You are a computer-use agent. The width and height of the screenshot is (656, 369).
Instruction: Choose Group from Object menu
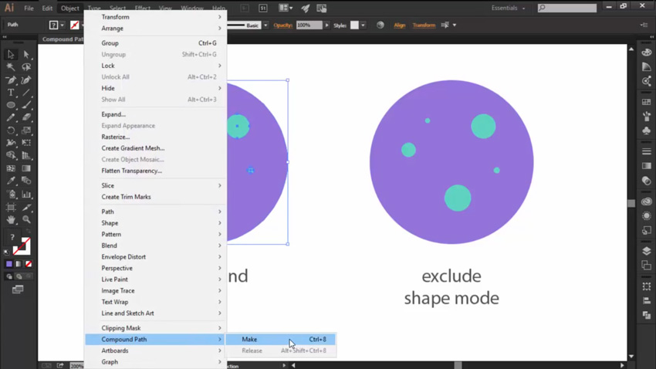156,43
